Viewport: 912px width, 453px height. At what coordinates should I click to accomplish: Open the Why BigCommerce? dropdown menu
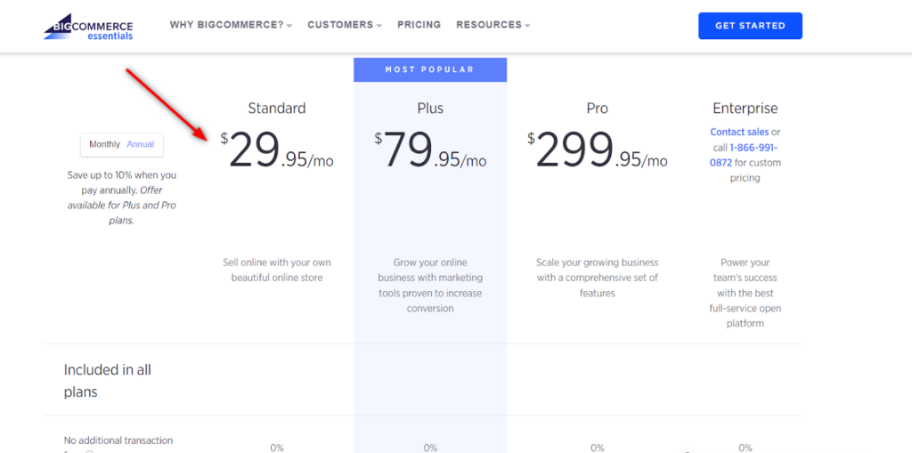[231, 25]
